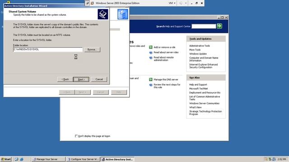Click the third system tray icon beside the clock
This screenshot has height=162, width=289.
(274, 159)
